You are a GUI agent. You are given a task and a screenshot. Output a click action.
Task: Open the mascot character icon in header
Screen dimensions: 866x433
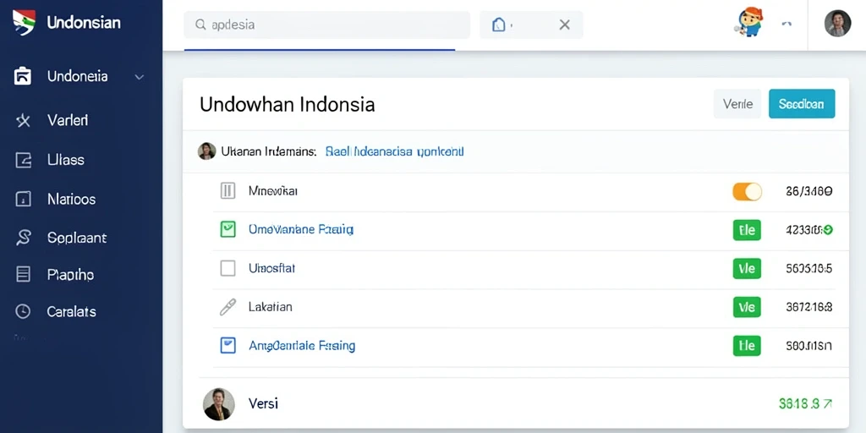(749, 22)
